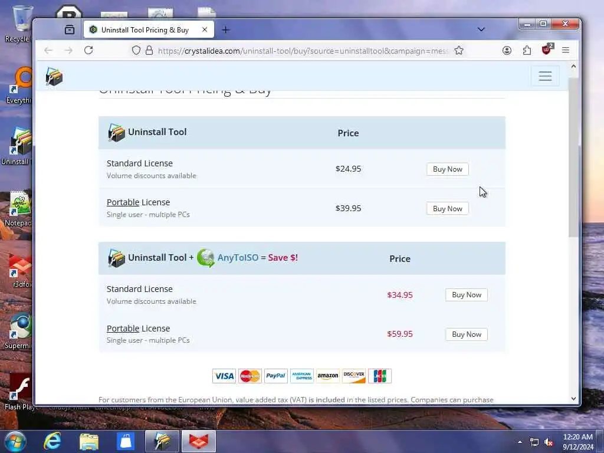Click the Discover payment logo
This screenshot has height=453, width=604.
tap(354, 376)
